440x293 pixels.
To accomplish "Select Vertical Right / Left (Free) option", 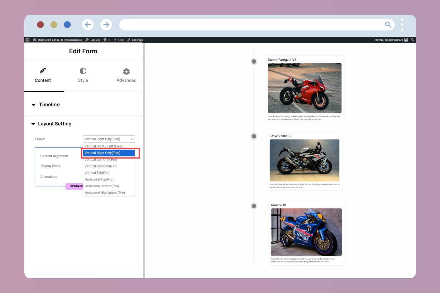I will [109, 146].
